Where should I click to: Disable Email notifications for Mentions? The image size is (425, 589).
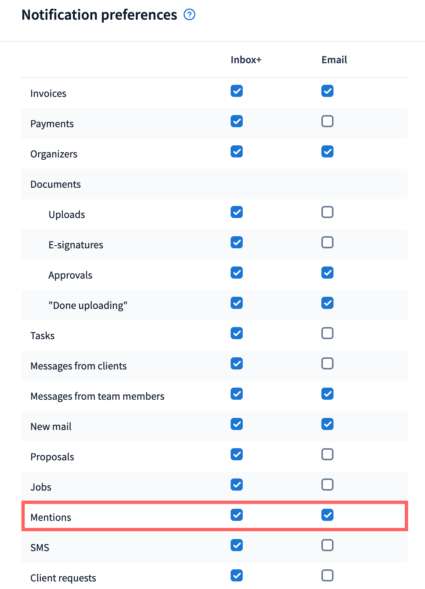(x=327, y=515)
